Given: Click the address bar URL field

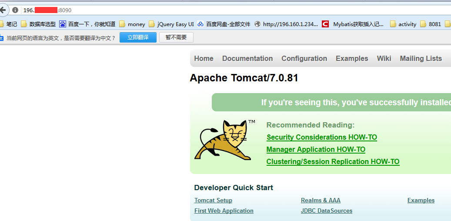Looking at the screenshot, I should coord(236,10).
